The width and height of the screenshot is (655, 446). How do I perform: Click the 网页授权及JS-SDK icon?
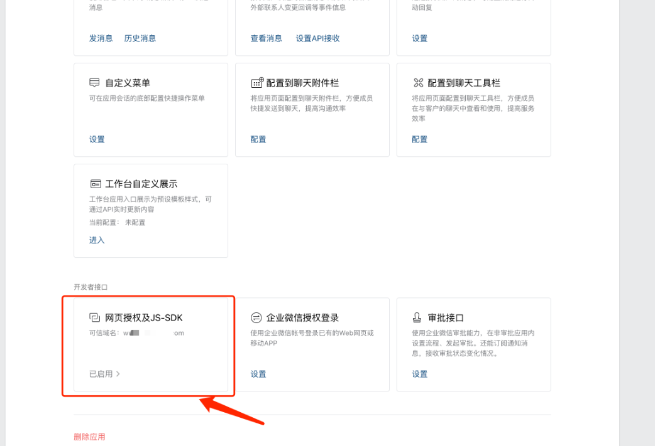[x=95, y=317]
